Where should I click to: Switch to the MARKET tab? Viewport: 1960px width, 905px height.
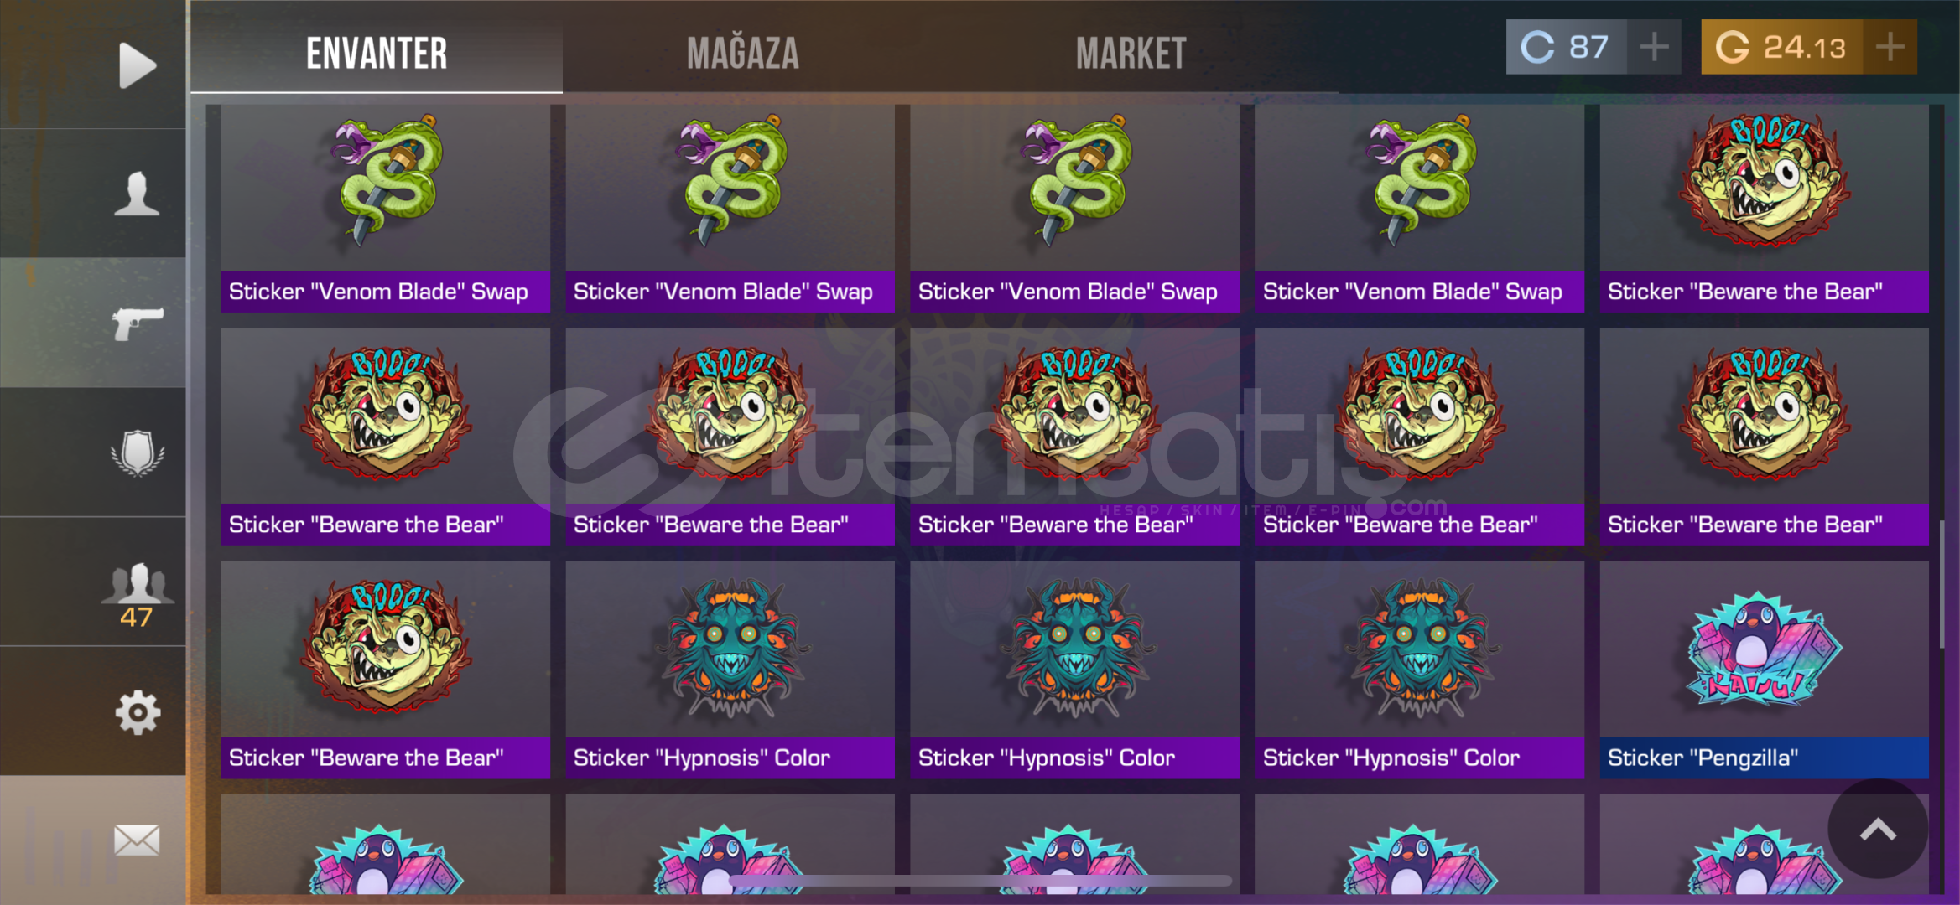1131,54
